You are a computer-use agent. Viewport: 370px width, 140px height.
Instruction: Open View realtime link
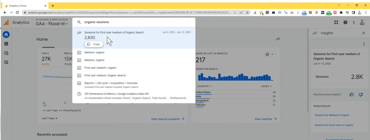point(266,119)
